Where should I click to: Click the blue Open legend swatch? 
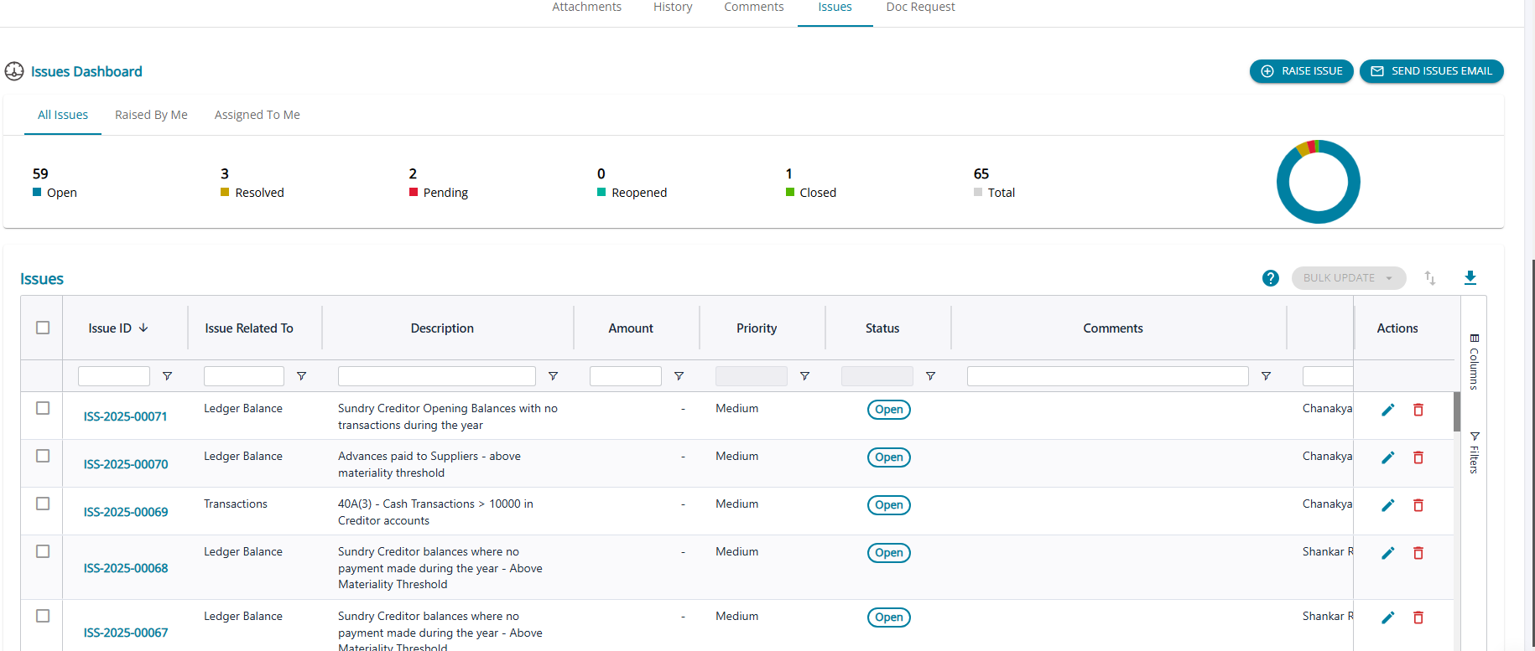[37, 192]
